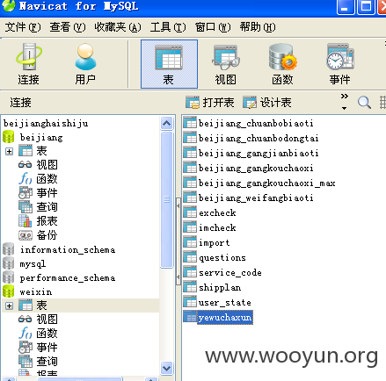Screen dimensions: 386x381
Task: Select 查询 under weixin database
Action: pyautogui.click(x=38, y=362)
